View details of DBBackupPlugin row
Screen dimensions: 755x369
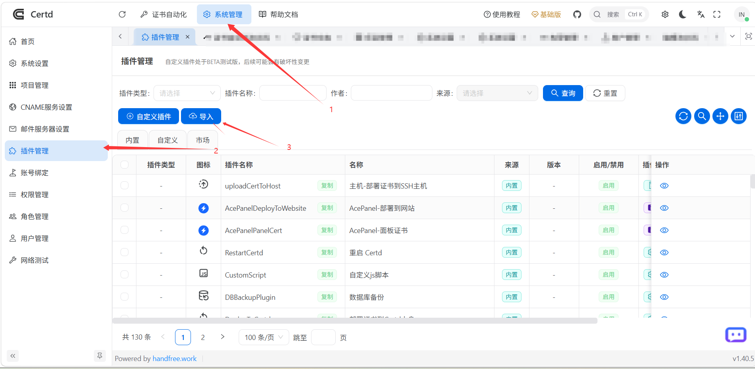pyautogui.click(x=664, y=297)
